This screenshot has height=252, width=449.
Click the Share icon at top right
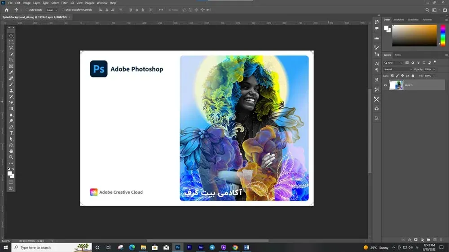pyautogui.click(x=445, y=10)
